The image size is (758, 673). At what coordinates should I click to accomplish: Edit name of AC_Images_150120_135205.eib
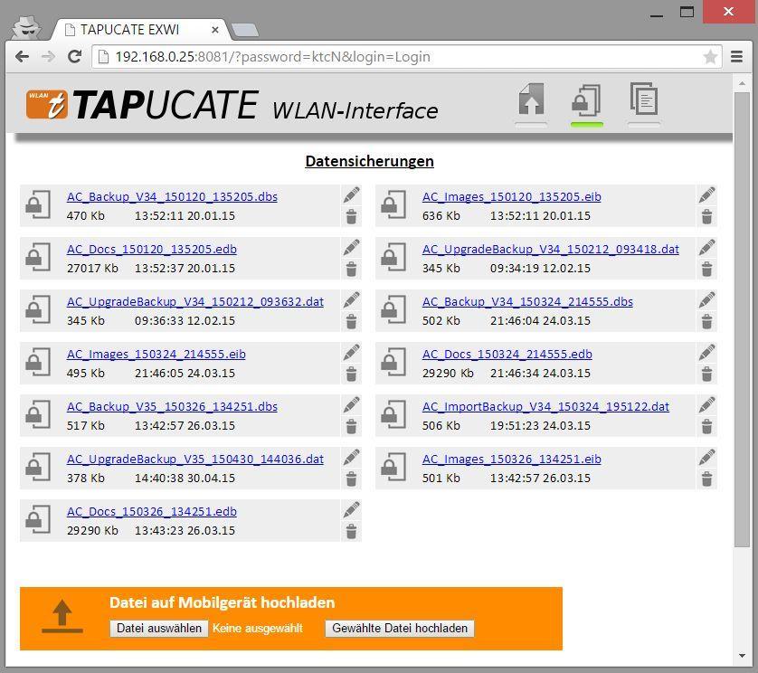706,195
